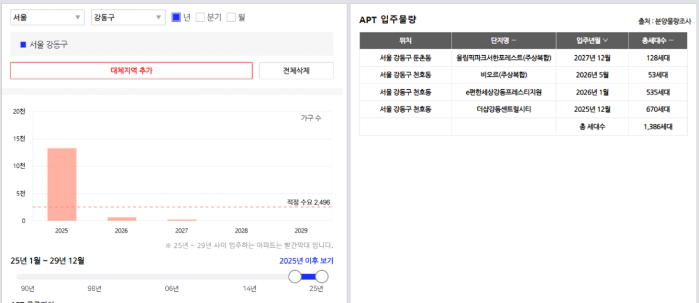699x303 pixels.
Task: Click the 14년 slider tick label
Action: (250, 289)
